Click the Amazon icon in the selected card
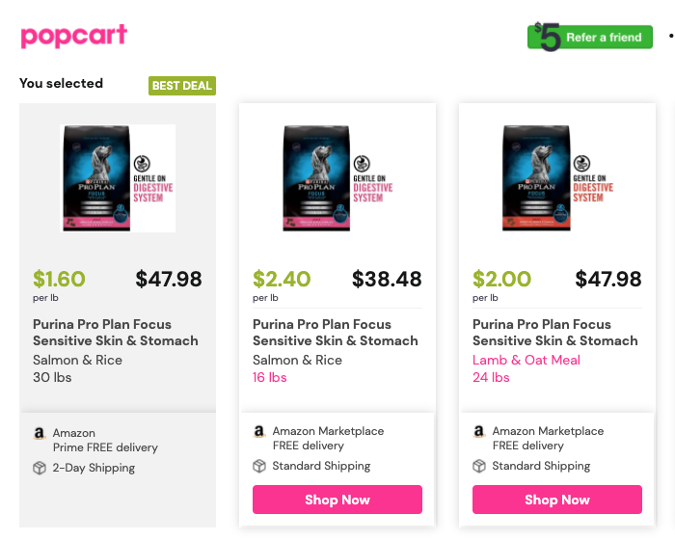 click(40, 433)
